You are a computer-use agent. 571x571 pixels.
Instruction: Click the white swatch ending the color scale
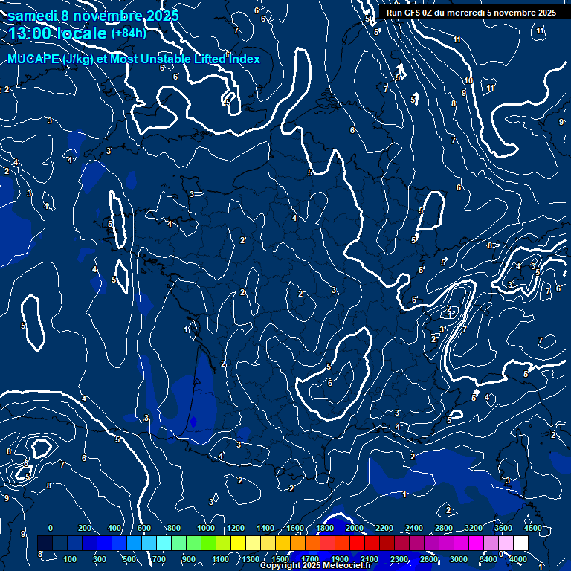(x=520, y=543)
